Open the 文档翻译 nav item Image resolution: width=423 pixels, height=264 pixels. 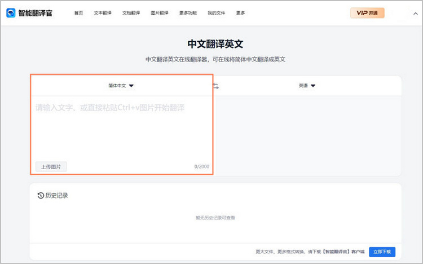(x=130, y=13)
